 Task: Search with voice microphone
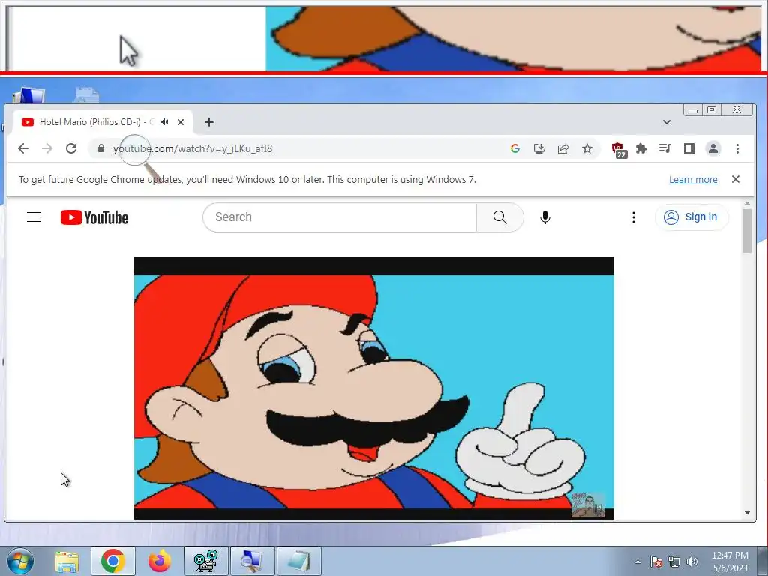coord(545,217)
